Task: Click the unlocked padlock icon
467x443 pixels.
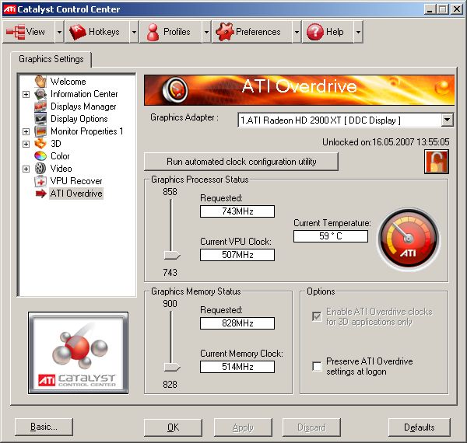Action: pos(437,162)
